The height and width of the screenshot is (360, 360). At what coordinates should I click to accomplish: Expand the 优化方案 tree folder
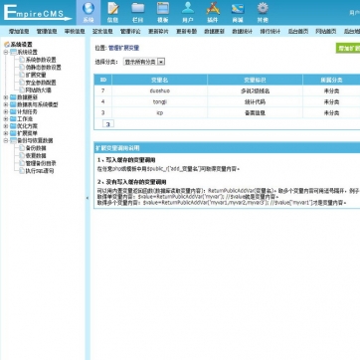6,126
